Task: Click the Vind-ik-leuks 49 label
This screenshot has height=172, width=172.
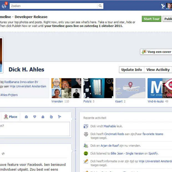Action: click(158, 101)
